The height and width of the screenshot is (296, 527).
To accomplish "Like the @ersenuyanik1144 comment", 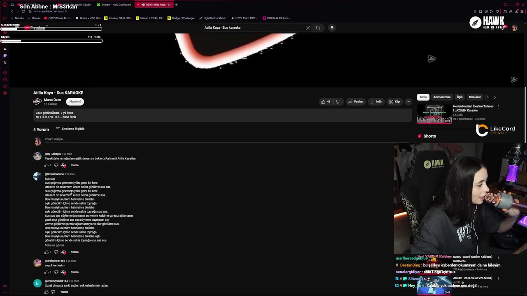I will point(47,292).
